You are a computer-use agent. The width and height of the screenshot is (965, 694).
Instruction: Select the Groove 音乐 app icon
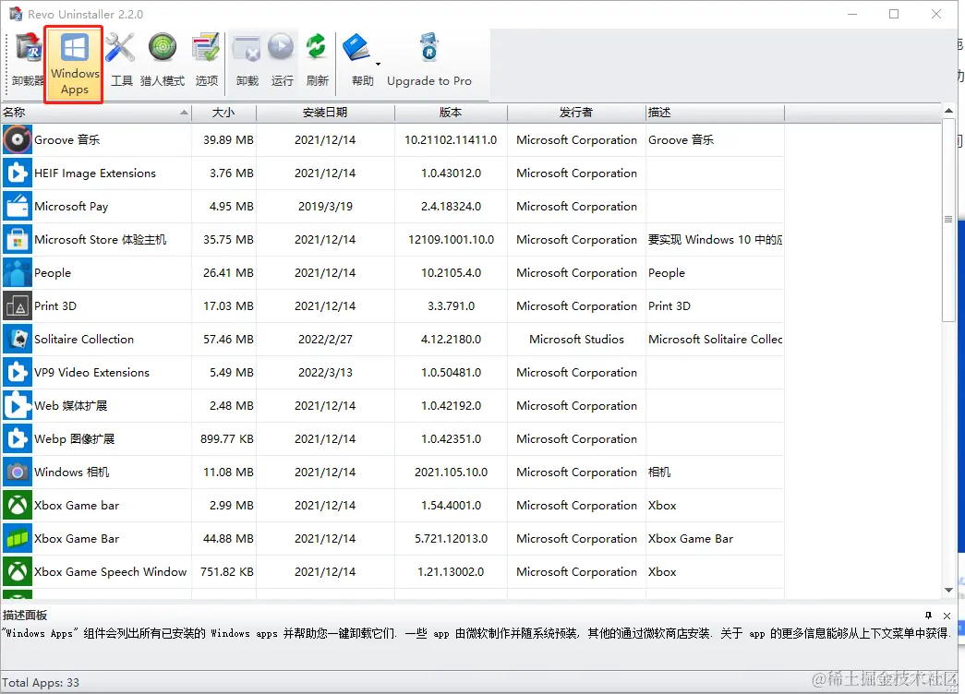[18, 139]
